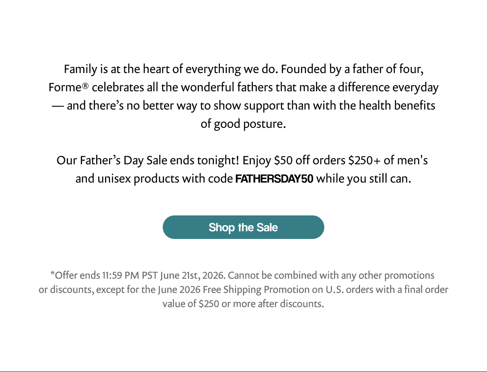Click the "while you still can." text
Image resolution: width=487 pixels, height=372 pixels.
pyautogui.click(x=364, y=179)
